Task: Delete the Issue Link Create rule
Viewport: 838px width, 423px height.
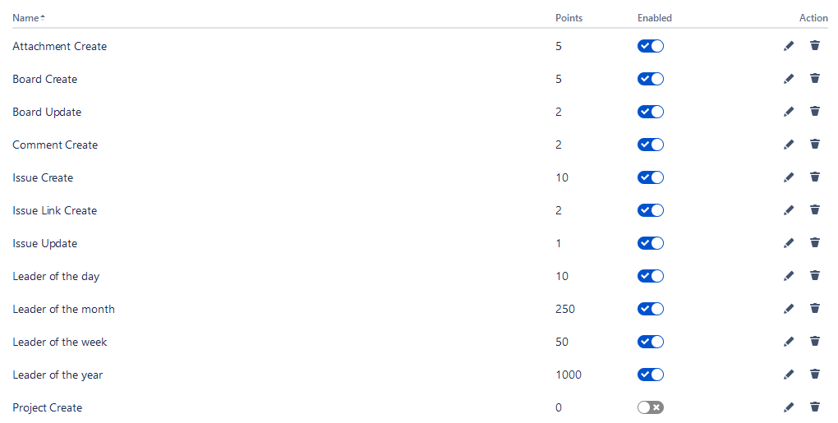Action: pos(815,210)
